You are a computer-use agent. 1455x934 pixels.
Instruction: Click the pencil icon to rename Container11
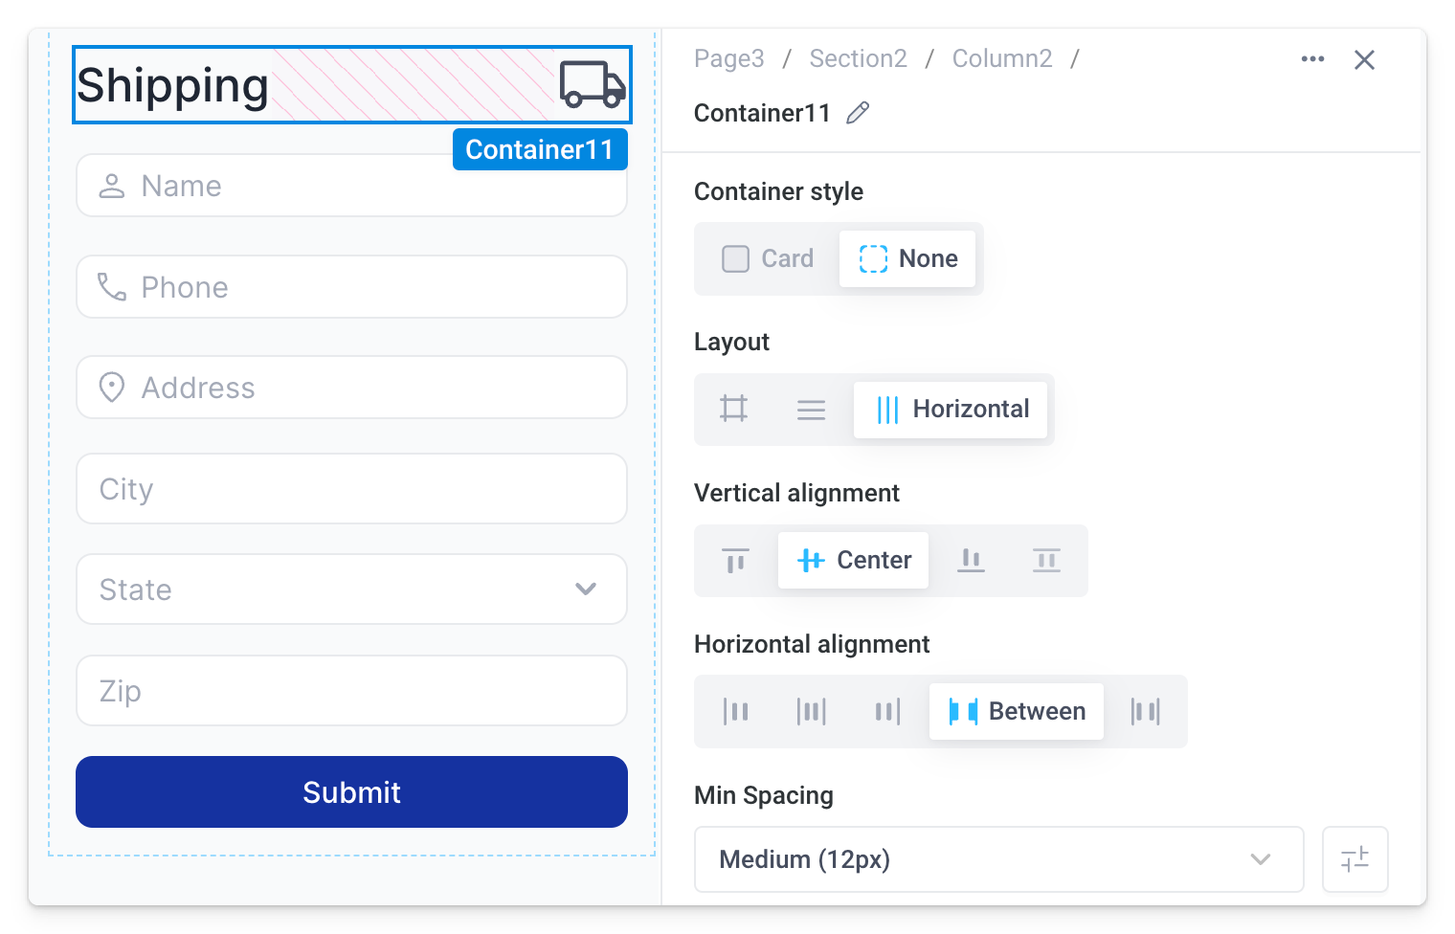pyautogui.click(x=858, y=113)
